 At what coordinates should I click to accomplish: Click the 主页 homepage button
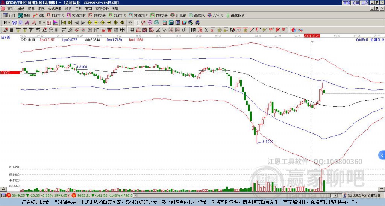[364, 3]
